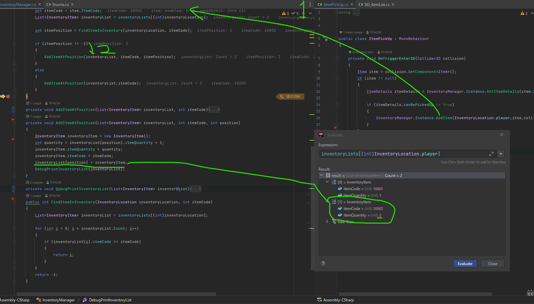
Task: Close the InventoryManager.cs editor tab
Action: [40, 4]
